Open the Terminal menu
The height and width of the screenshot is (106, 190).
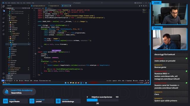(28, 3)
